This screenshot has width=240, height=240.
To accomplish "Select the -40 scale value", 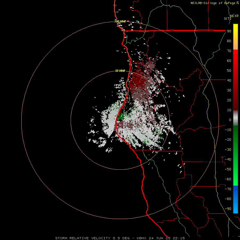I will [x=228, y=159].
